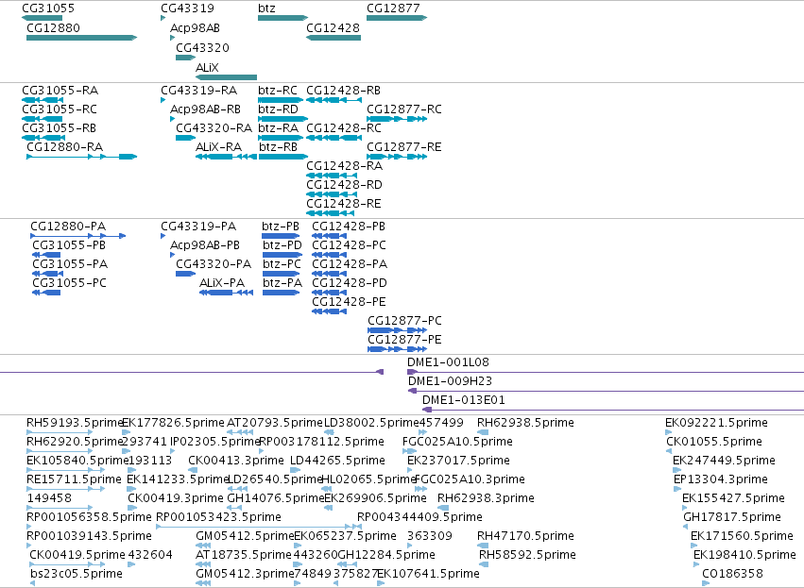Image resolution: width=804 pixels, height=588 pixels.
Task: Click the btz-PB protein label
Action: [x=281, y=227]
